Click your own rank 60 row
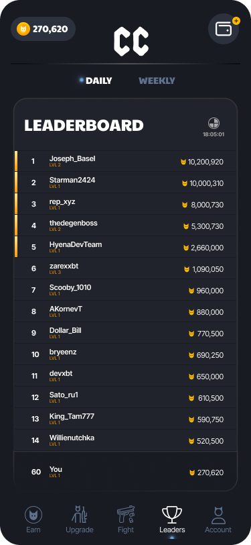Image resolution: width=251 pixels, height=545 pixels. (x=126, y=472)
